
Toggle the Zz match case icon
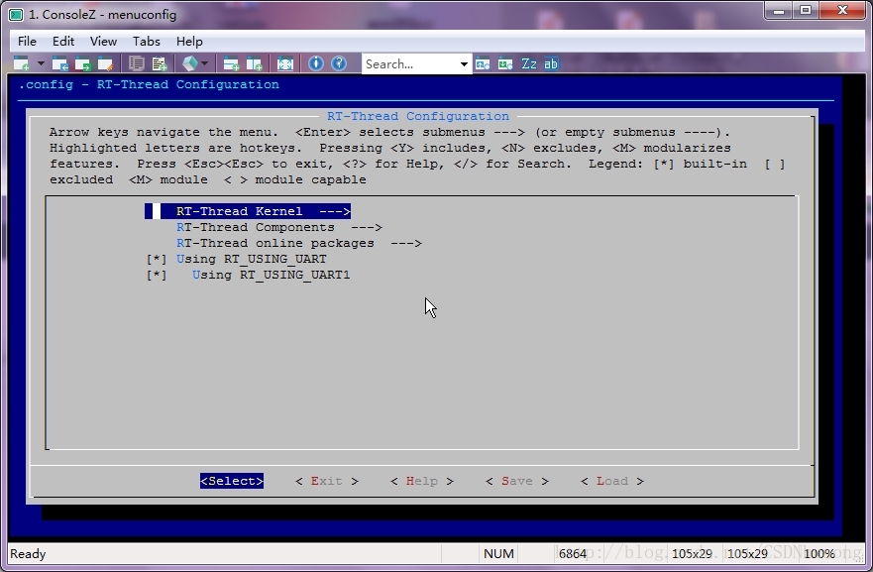pos(529,63)
